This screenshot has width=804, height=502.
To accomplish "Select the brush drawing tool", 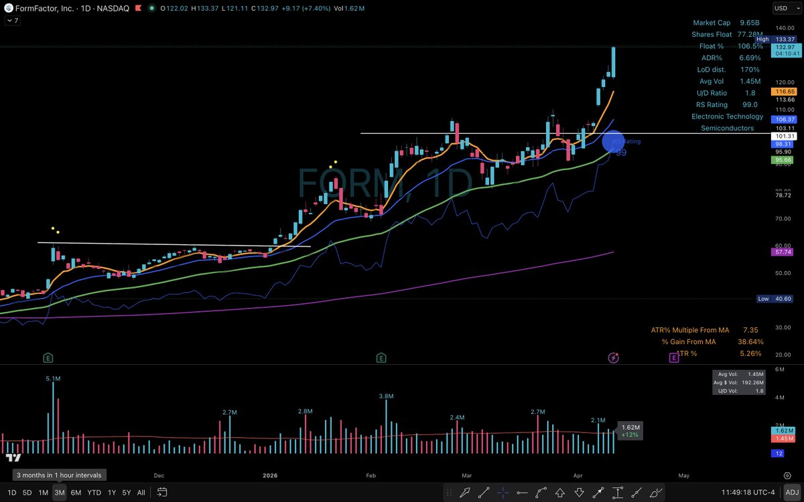I will (655, 493).
